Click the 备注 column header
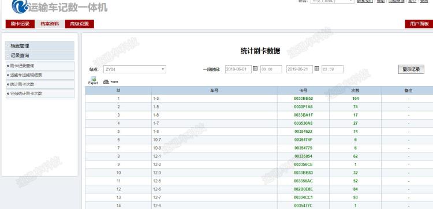This screenshot has height=209, width=433. (408, 90)
